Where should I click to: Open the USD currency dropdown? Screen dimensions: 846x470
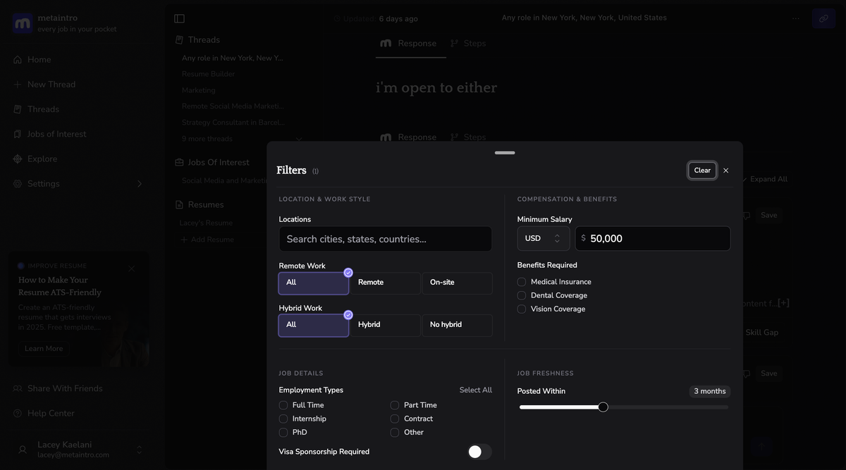[543, 239]
